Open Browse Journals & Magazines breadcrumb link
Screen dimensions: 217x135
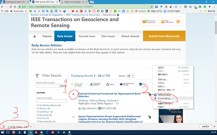[47, 15]
